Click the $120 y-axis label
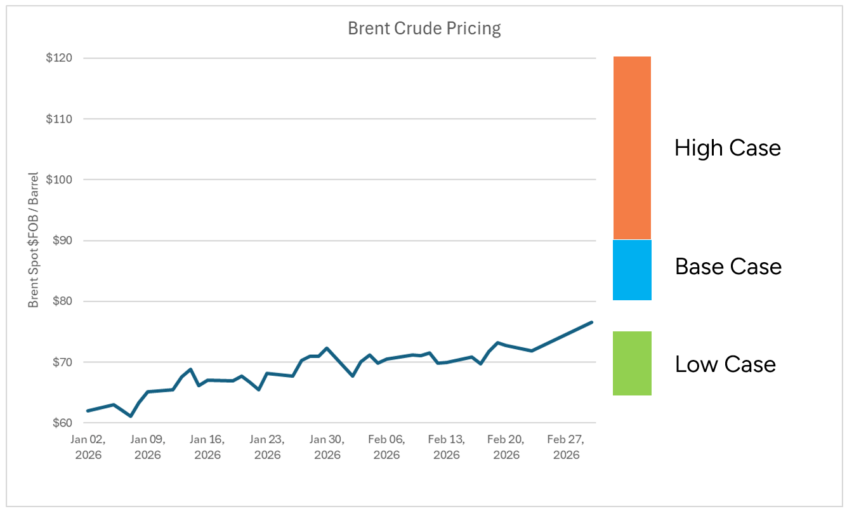847x511 pixels. click(59, 58)
